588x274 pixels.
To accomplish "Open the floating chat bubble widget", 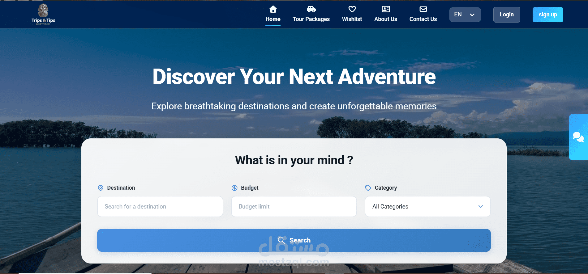I will pyautogui.click(x=578, y=137).
